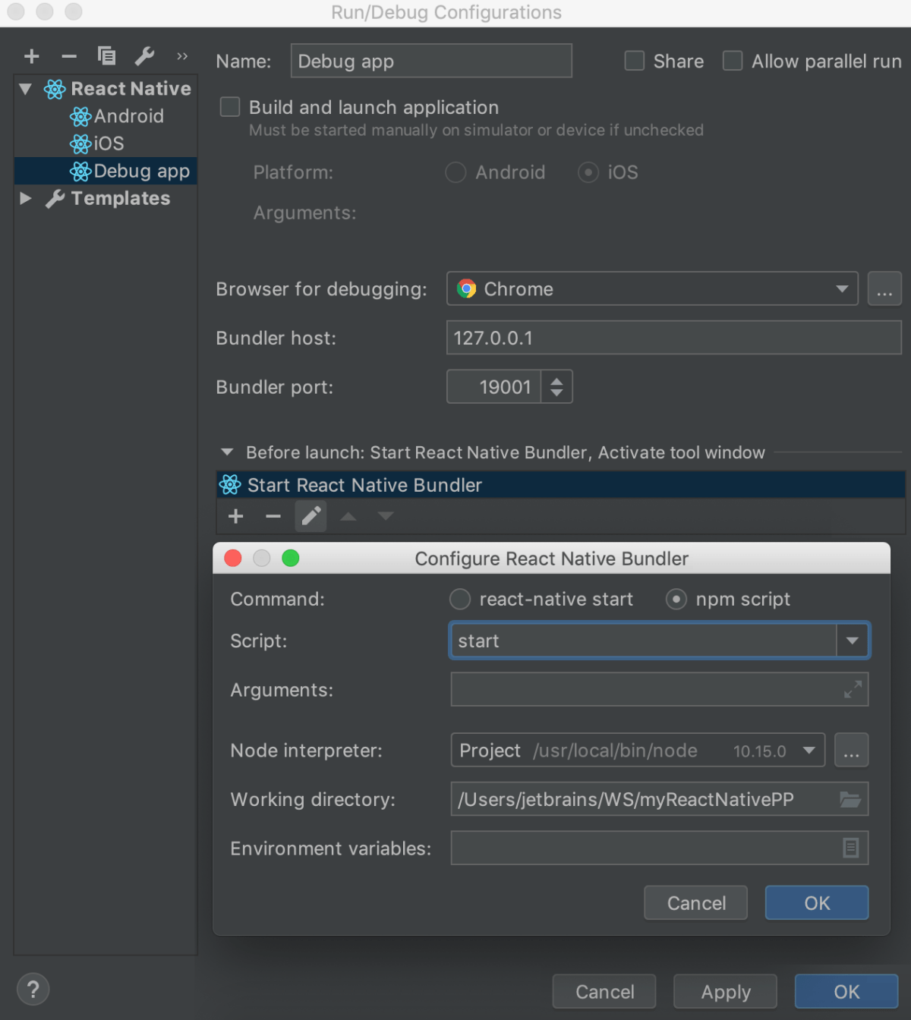The height and width of the screenshot is (1020, 911).
Task: Edit the before-launch task with pencil icon
Action: (311, 516)
